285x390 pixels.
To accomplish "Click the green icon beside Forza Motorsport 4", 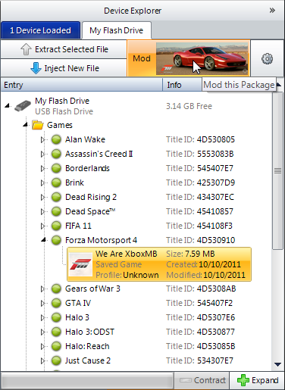I will tap(56, 240).
